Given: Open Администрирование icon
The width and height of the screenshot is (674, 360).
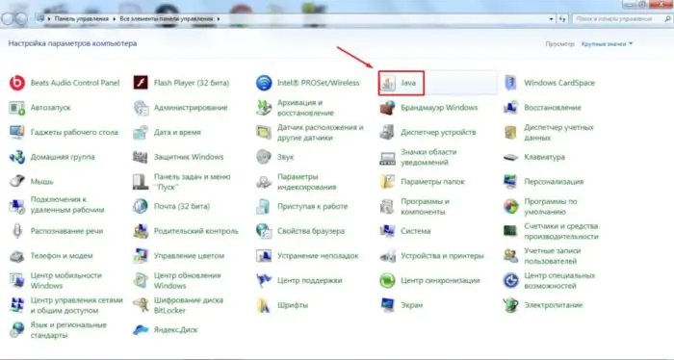Looking at the screenshot, I should tap(141, 108).
